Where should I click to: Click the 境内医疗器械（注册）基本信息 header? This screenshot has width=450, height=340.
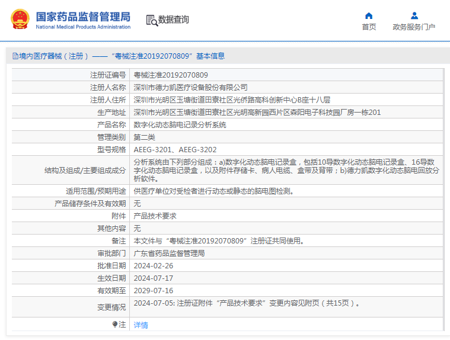(x=119, y=56)
